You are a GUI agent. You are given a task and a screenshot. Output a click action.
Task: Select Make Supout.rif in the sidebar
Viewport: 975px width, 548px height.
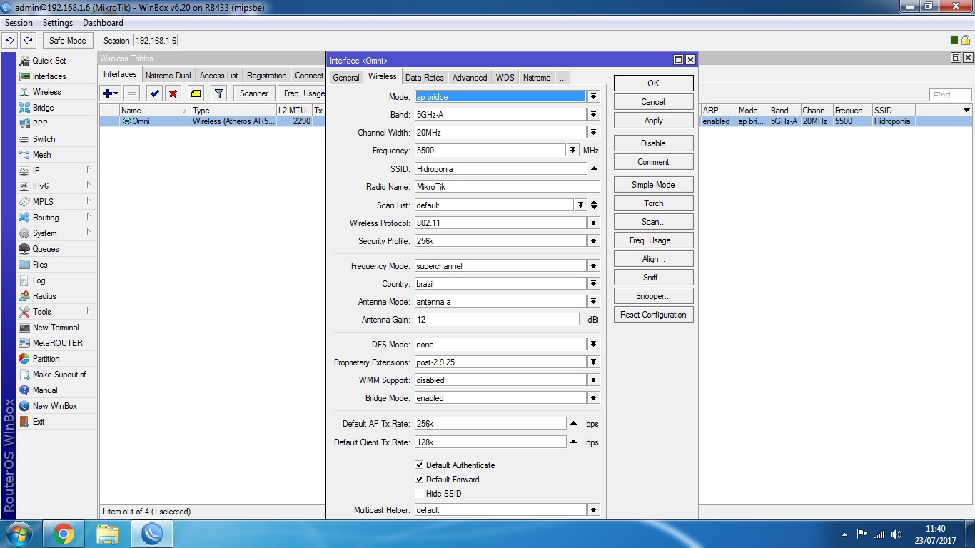coord(59,375)
